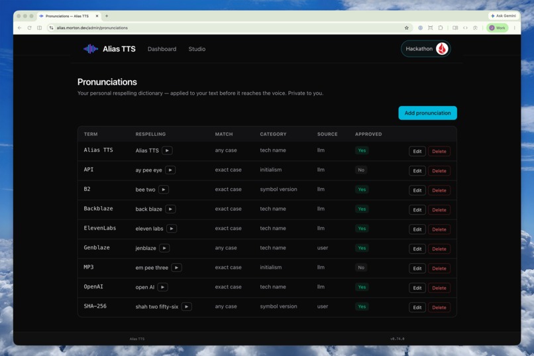
Task: Delete the Backblaze entry
Action: coord(439,210)
